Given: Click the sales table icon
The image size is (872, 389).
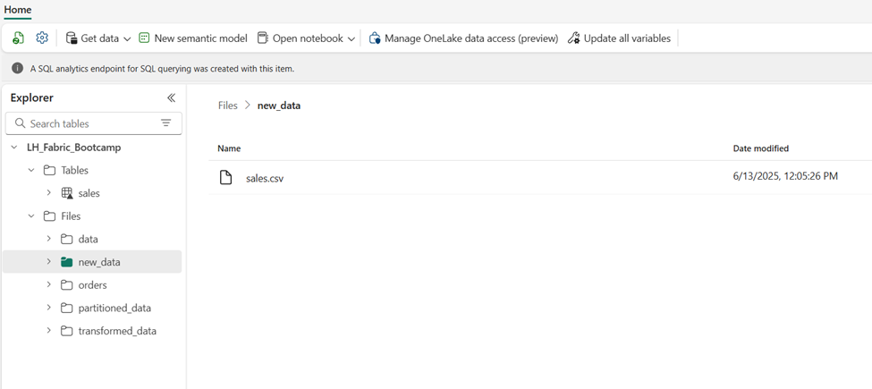Looking at the screenshot, I should (x=67, y=193).
